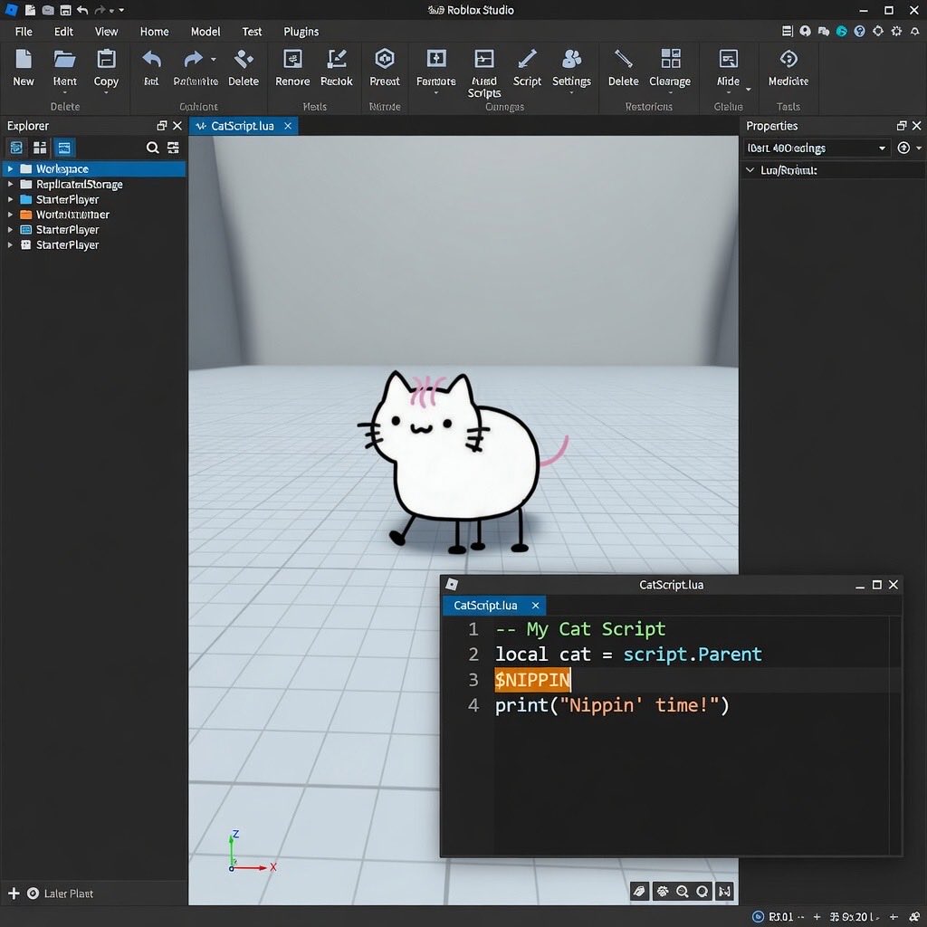Undock the Properties panel
The image size is (927, 927).
[902, 126]
